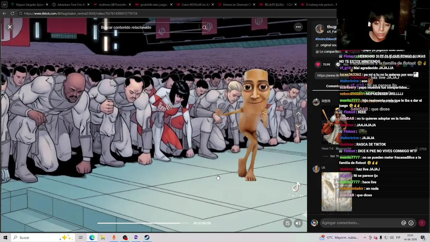The height and width of the screenshot is (242, 430).
Task: Close the 'Nippon Sangoku Episode' tab
Action: click(47, 5)
